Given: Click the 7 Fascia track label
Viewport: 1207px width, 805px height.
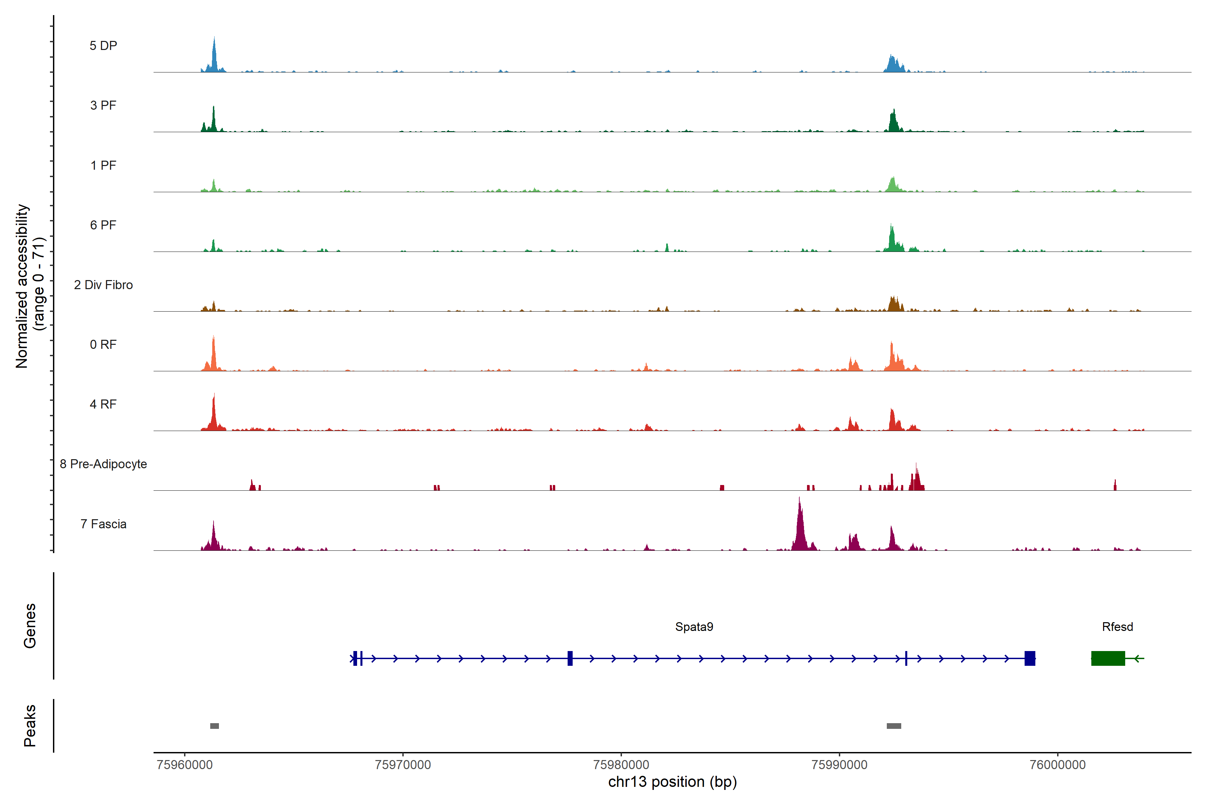Looking at the screenshot, I should coord(103,524).
